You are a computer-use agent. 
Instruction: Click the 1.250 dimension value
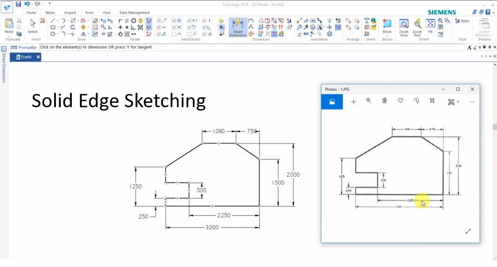pos(135,186)
